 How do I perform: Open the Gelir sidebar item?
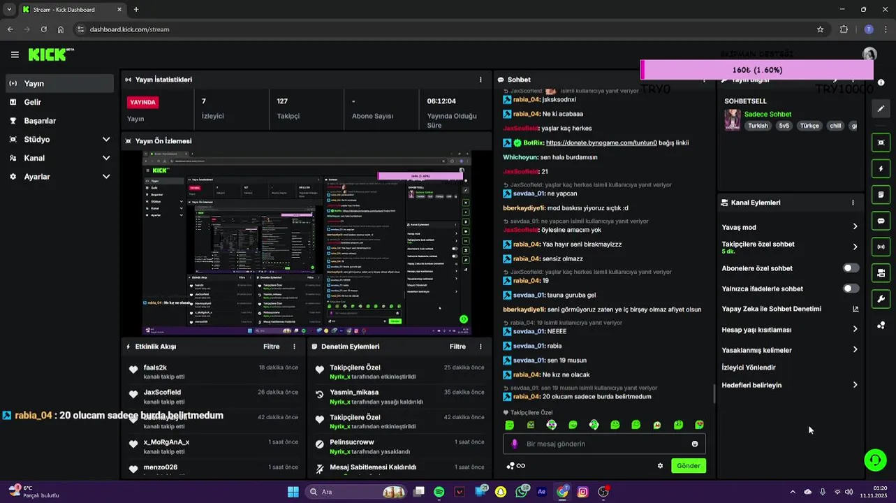(x=59, y=102)
